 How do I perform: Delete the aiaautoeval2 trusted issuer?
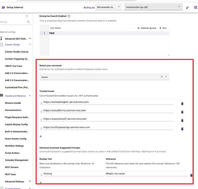pos(182,120)
